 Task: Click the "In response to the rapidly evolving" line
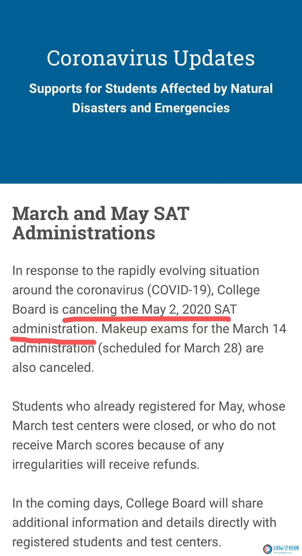tap(136, 271)
